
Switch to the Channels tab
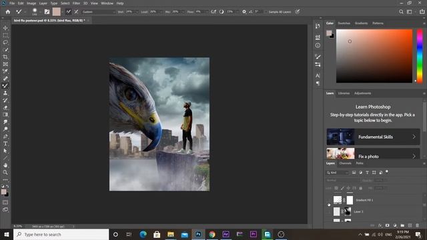click(x=346, y=163)
